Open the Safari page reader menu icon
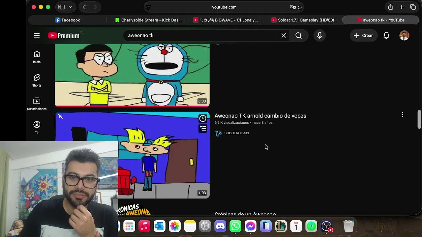Viewport: 422px width, 237px height. coord(148,7)
